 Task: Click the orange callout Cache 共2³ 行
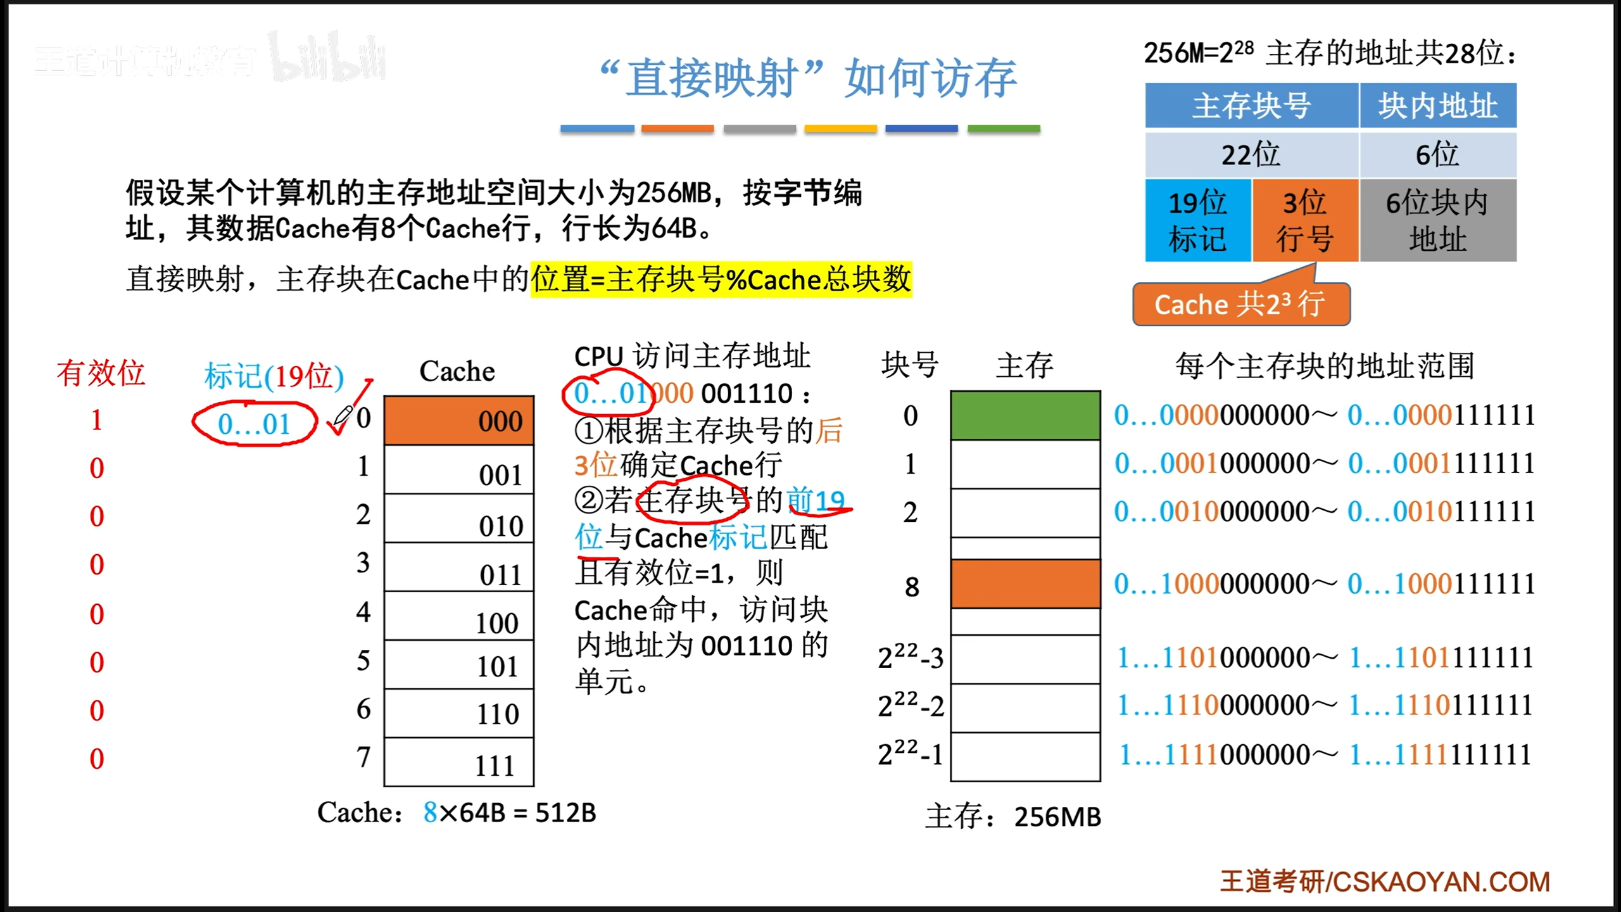click(1241, 304)
